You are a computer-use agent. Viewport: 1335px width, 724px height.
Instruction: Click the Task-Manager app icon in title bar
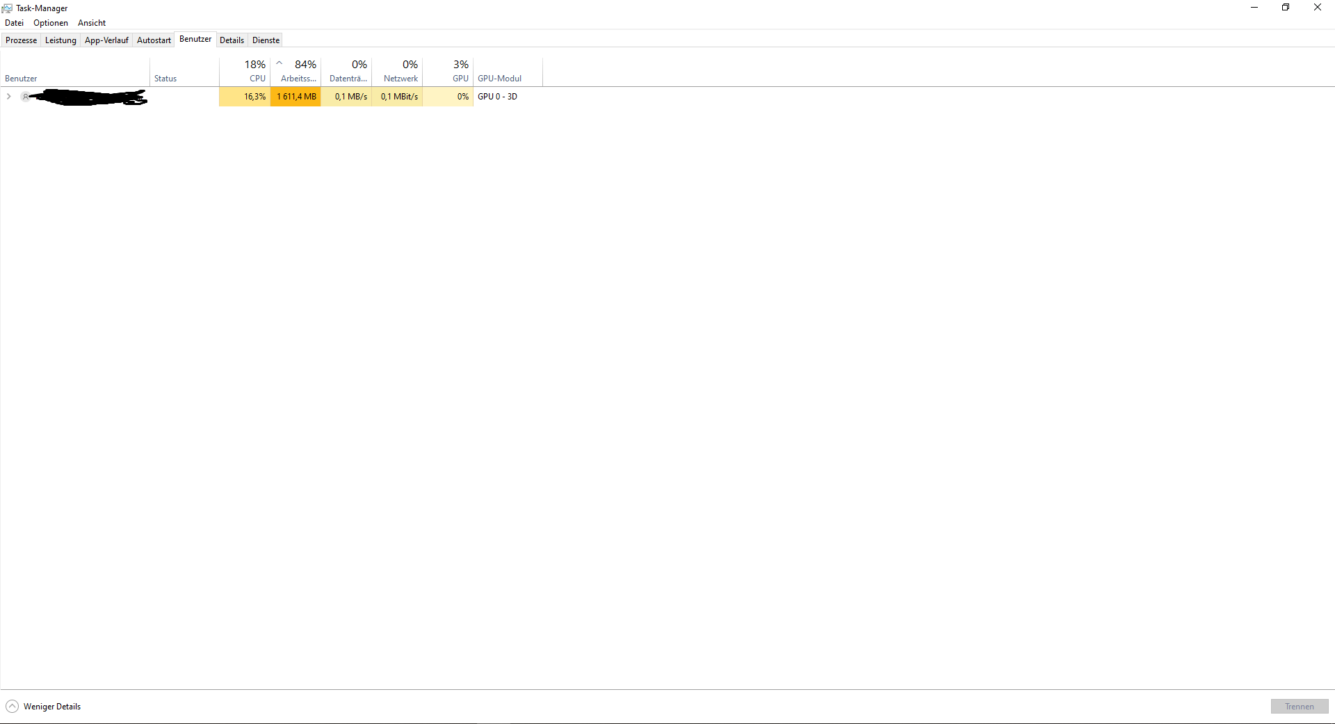pyautogui.click(x=7, y=8)
